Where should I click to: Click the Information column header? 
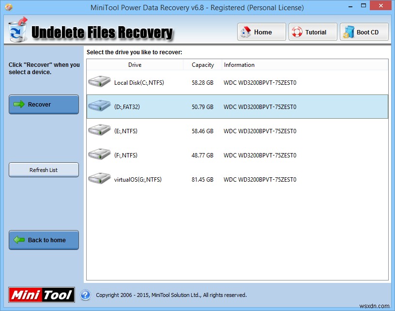pos(239,64)
